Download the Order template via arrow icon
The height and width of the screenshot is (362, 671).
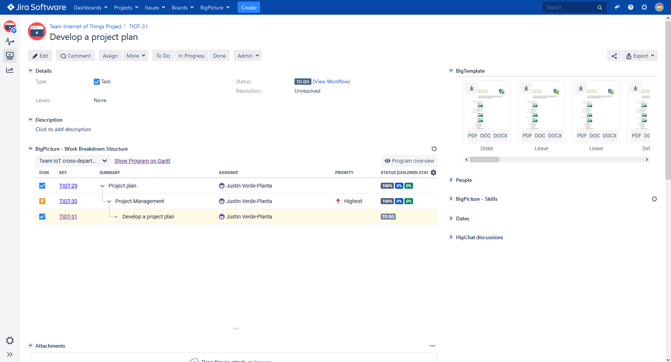[x=471, y=88]
